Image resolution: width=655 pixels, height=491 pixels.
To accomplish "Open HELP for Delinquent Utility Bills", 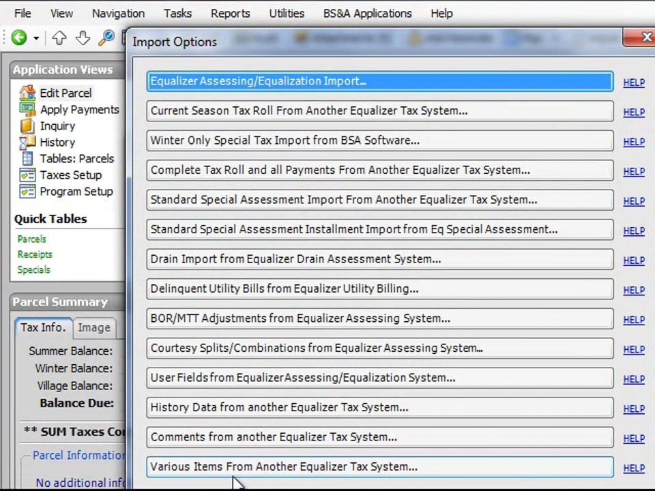I will click(634, 291).
